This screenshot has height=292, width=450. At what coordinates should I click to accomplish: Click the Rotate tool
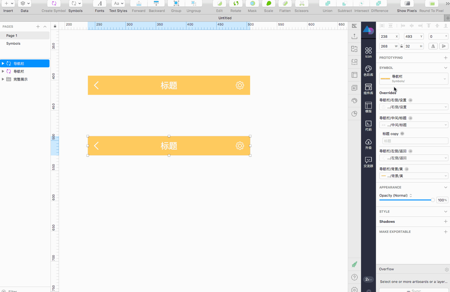(x=236, y=3)
